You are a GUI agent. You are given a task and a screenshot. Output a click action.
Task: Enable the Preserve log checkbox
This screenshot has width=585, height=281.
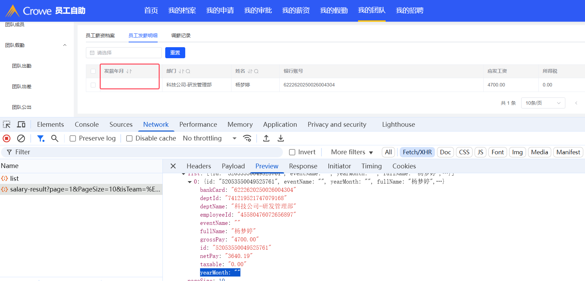(x=73, y=138)
